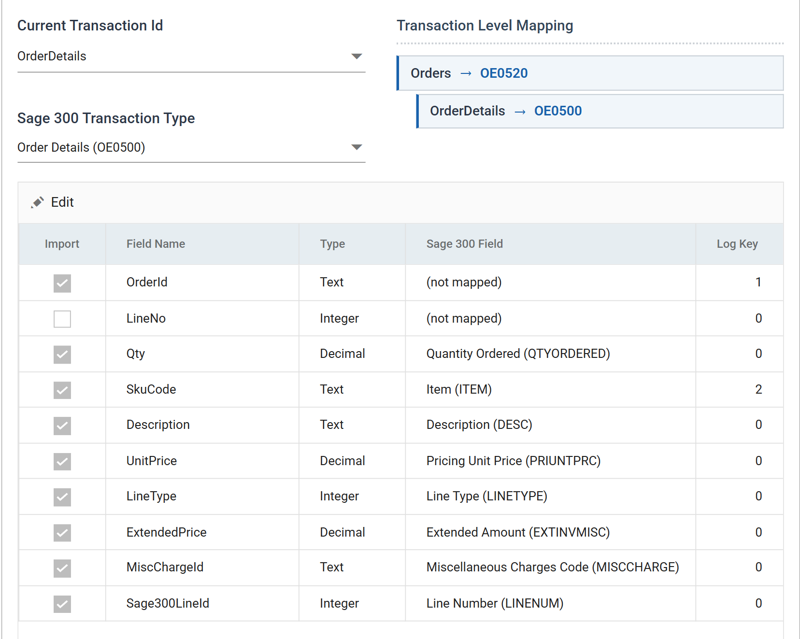Click the Edit pencil icon

[x=38, y=202]
